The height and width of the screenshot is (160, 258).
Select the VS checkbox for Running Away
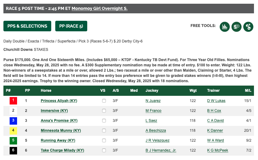click(x=104, y=140)
